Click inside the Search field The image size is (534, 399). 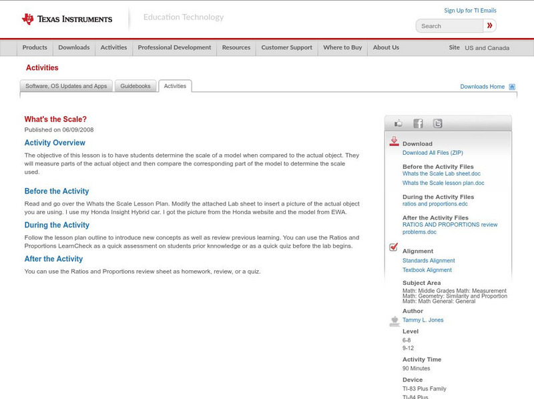coord(451,25)
